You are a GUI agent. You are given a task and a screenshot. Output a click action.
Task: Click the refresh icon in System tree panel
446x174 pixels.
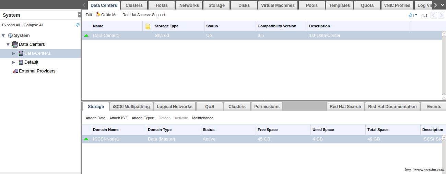pyautogui.click(x=78, y=25)
